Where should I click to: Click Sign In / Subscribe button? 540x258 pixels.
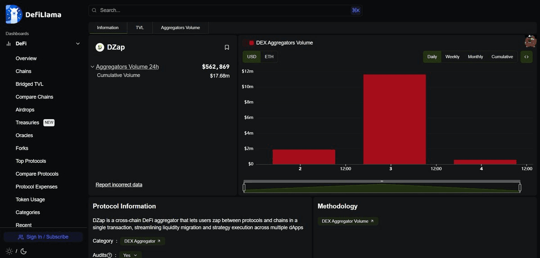pos(43,237)
